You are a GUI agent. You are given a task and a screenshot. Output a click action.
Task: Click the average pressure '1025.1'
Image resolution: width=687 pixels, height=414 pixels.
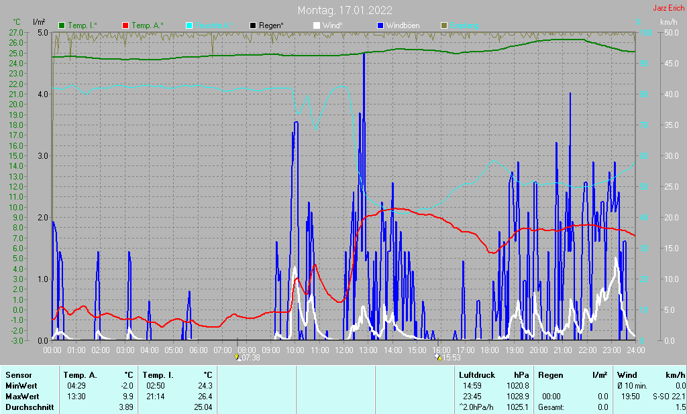[x=517, y=407]
